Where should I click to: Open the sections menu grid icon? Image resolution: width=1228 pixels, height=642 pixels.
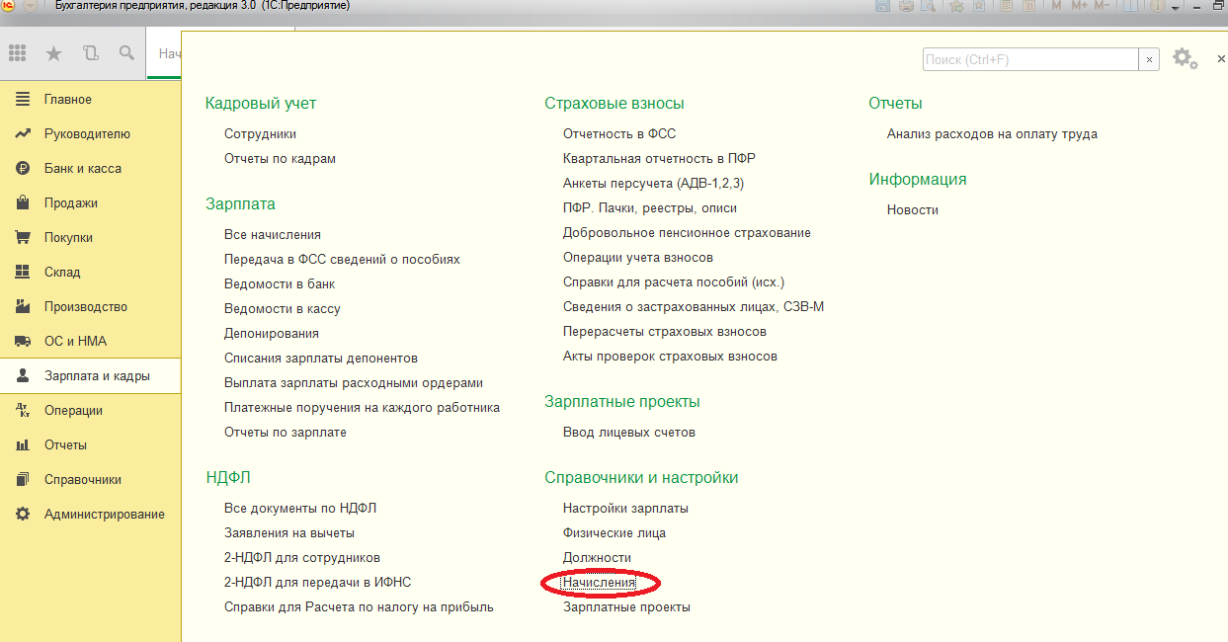(x=18, y=53)
